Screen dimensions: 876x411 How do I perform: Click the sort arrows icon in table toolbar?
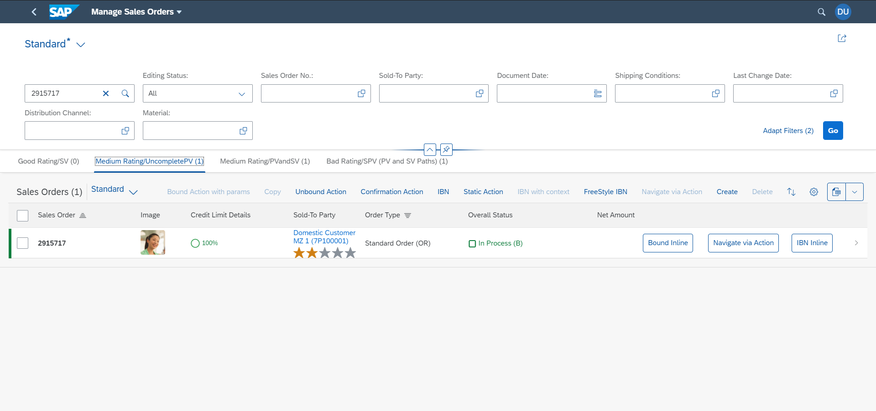[x=791, y=192]
